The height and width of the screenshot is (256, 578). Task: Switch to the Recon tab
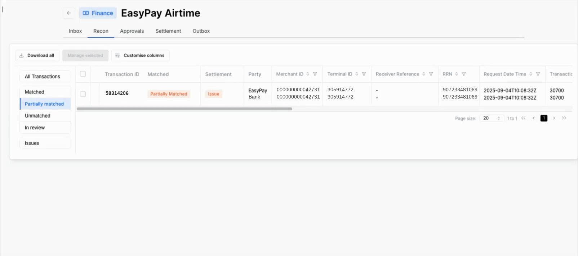101,31
